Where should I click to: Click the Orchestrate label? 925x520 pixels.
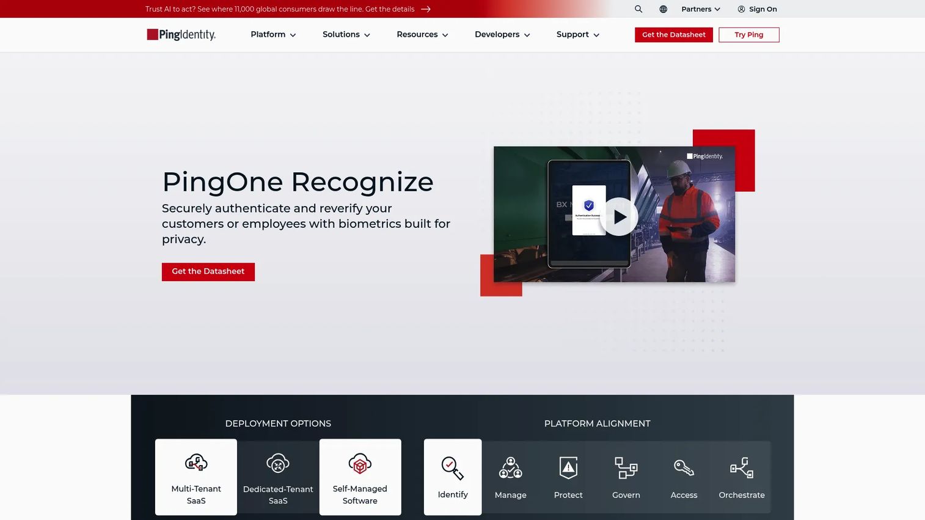point(742,495)
